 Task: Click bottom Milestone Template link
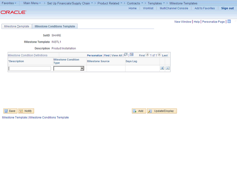[14, 118]
